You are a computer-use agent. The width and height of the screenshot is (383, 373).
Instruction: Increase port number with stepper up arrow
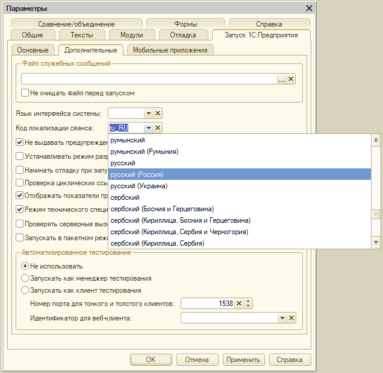click(248, 301)
